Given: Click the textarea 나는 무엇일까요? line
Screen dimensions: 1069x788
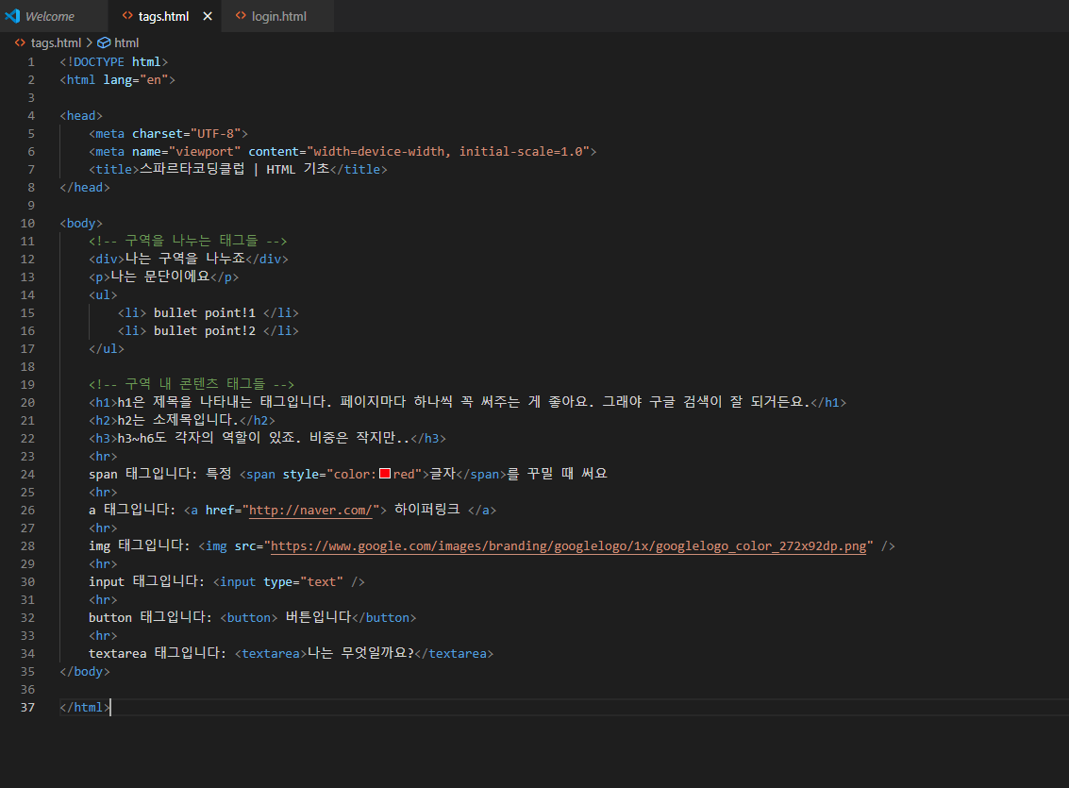Looking at the screenshot, I should click(x=292, y=653).
